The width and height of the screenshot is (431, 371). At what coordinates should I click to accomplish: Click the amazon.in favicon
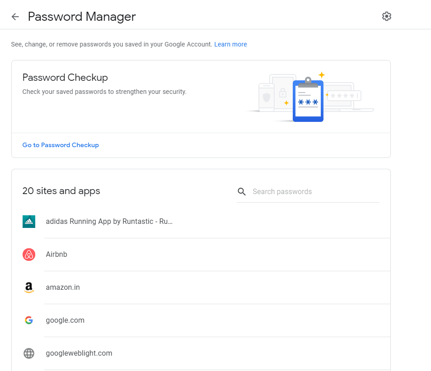click(x=28, y=288)
